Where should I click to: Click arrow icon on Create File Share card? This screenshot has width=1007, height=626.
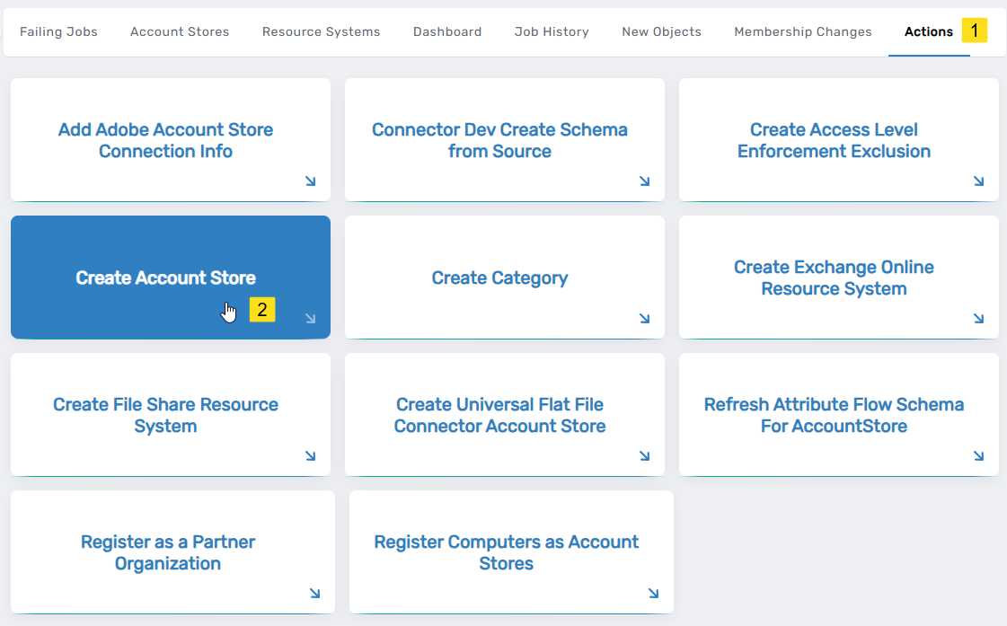[x=310, y=456]
